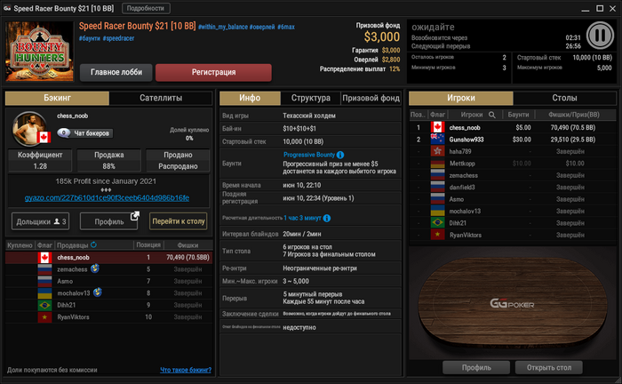
Task: Select Dihh21 in the sellers list
Action: pos(109,305)
